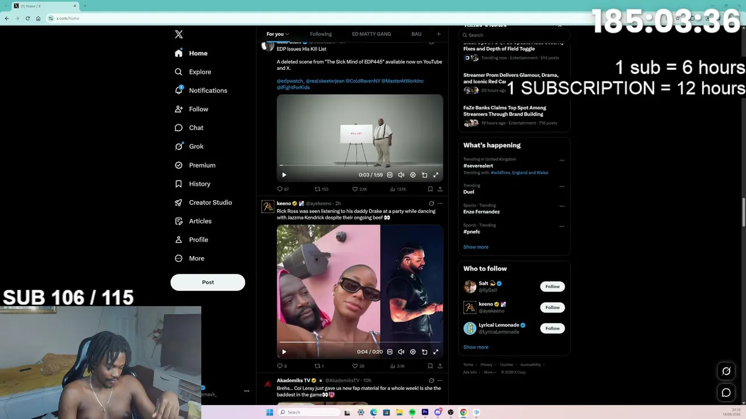Play the Rick Ross video
This screenshot has width=746, height=419.
tap(284, 351)
